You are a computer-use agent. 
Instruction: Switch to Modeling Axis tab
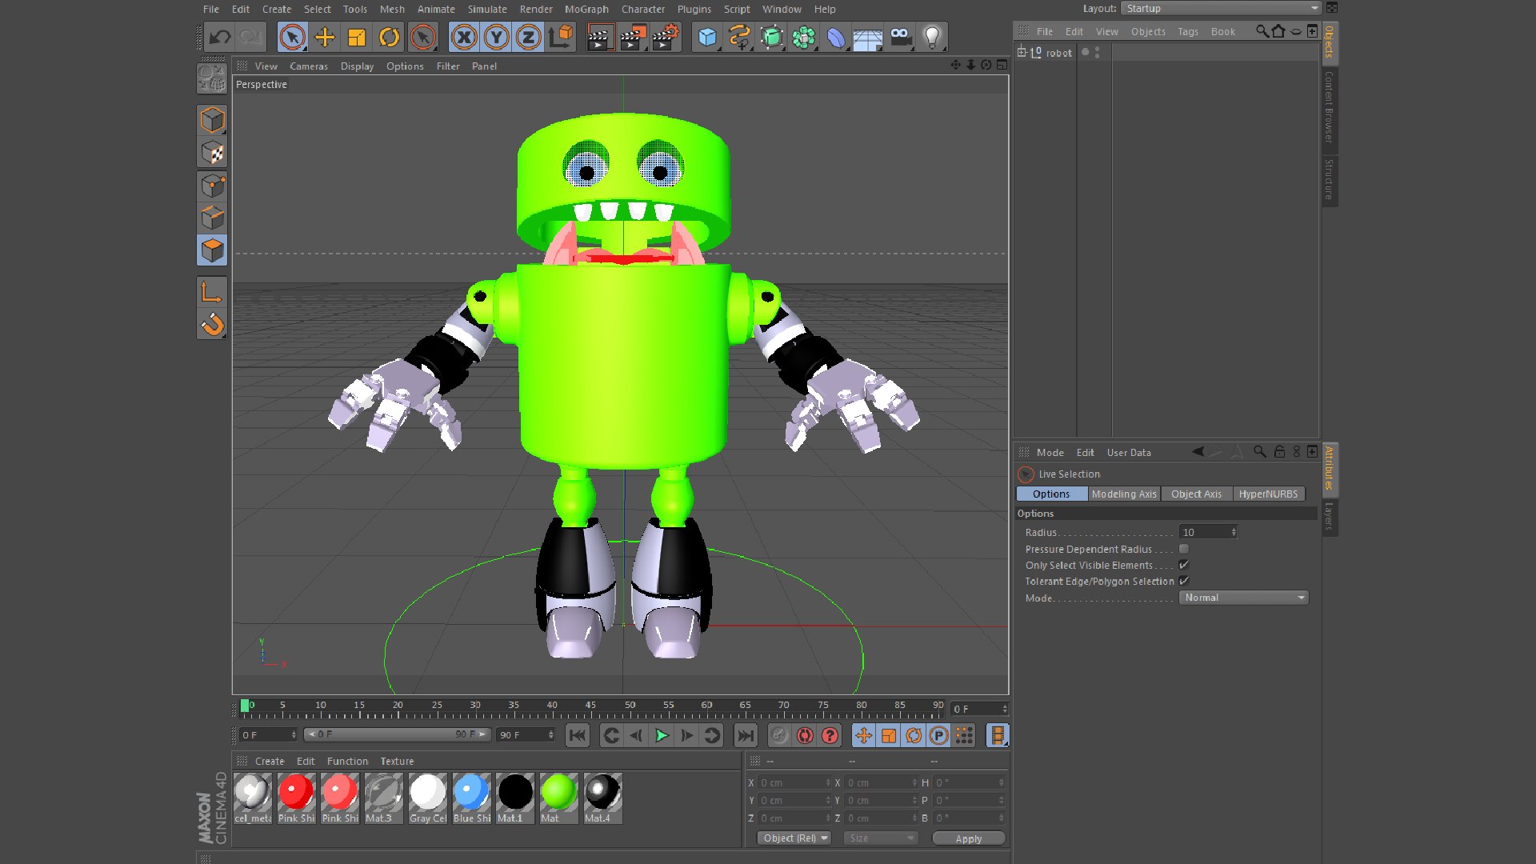click(1124, 494)
